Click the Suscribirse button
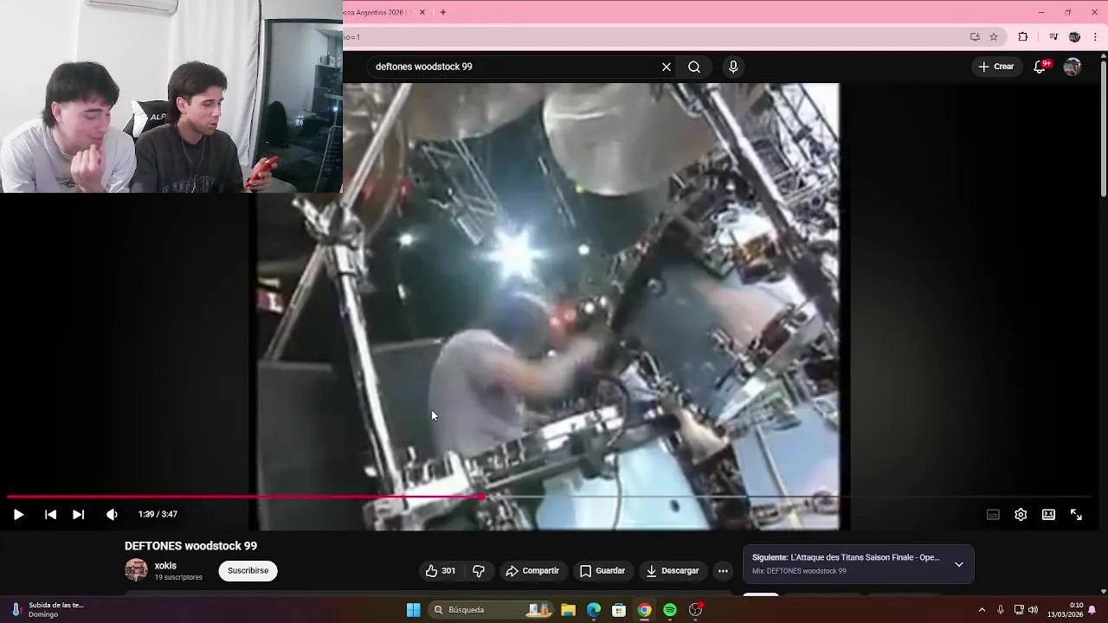 tap(248, 571)
